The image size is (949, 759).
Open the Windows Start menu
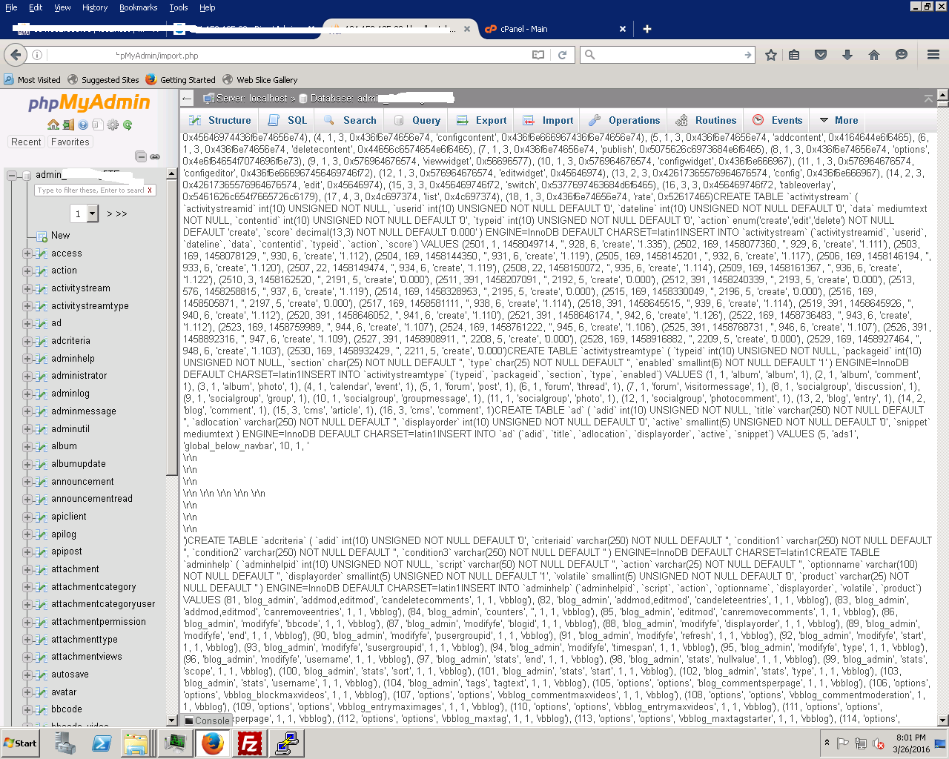point(20,743)
